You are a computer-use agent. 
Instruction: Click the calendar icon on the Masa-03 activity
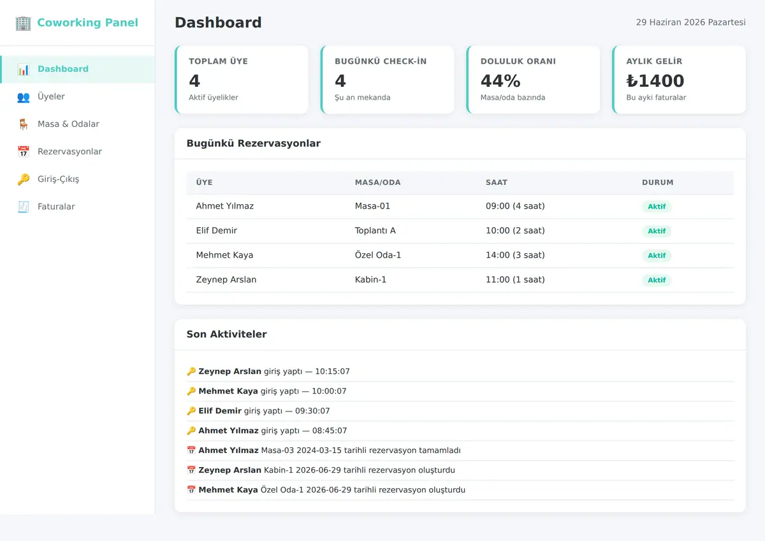point(191,450)
